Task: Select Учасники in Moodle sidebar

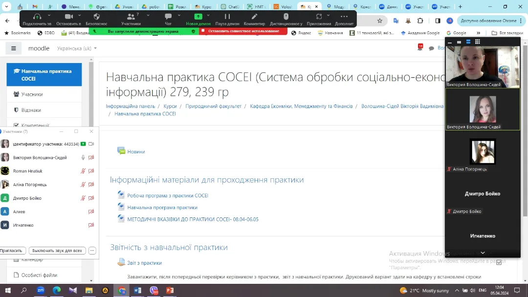Action: point(32,94)
